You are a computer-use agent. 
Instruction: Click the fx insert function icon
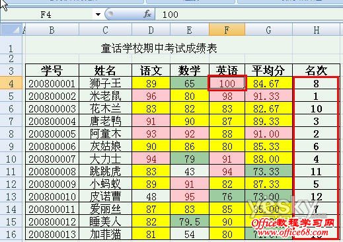pyautogui.click(x=147, y=15)
